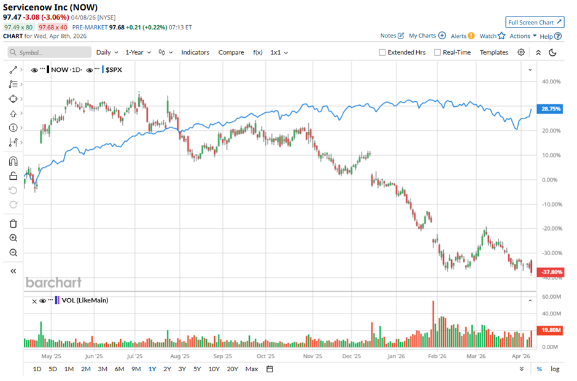This screenshot has width=577, height=381.
Task: Toggle the lock drawings icon
Action: pos(14,176)
